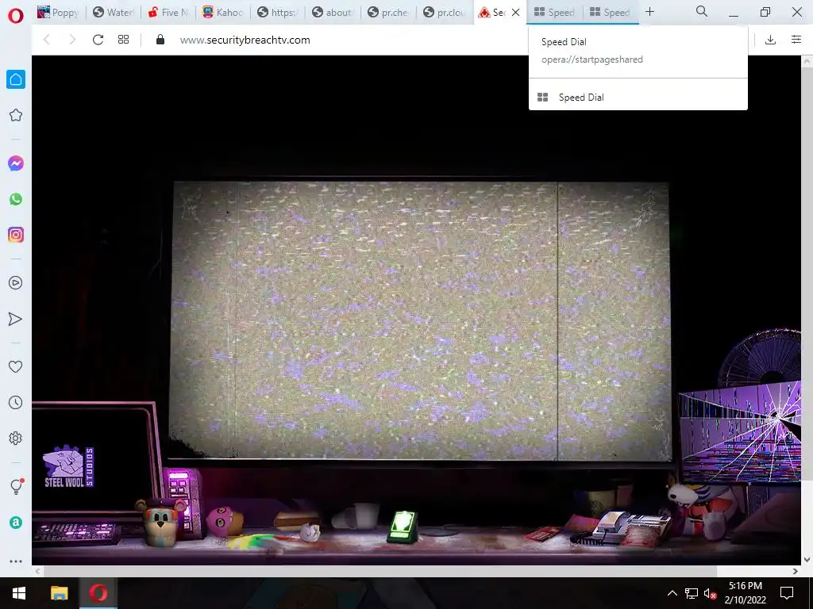Switch to the Poppy tab
813x609 pixels.
coord(57,13)
